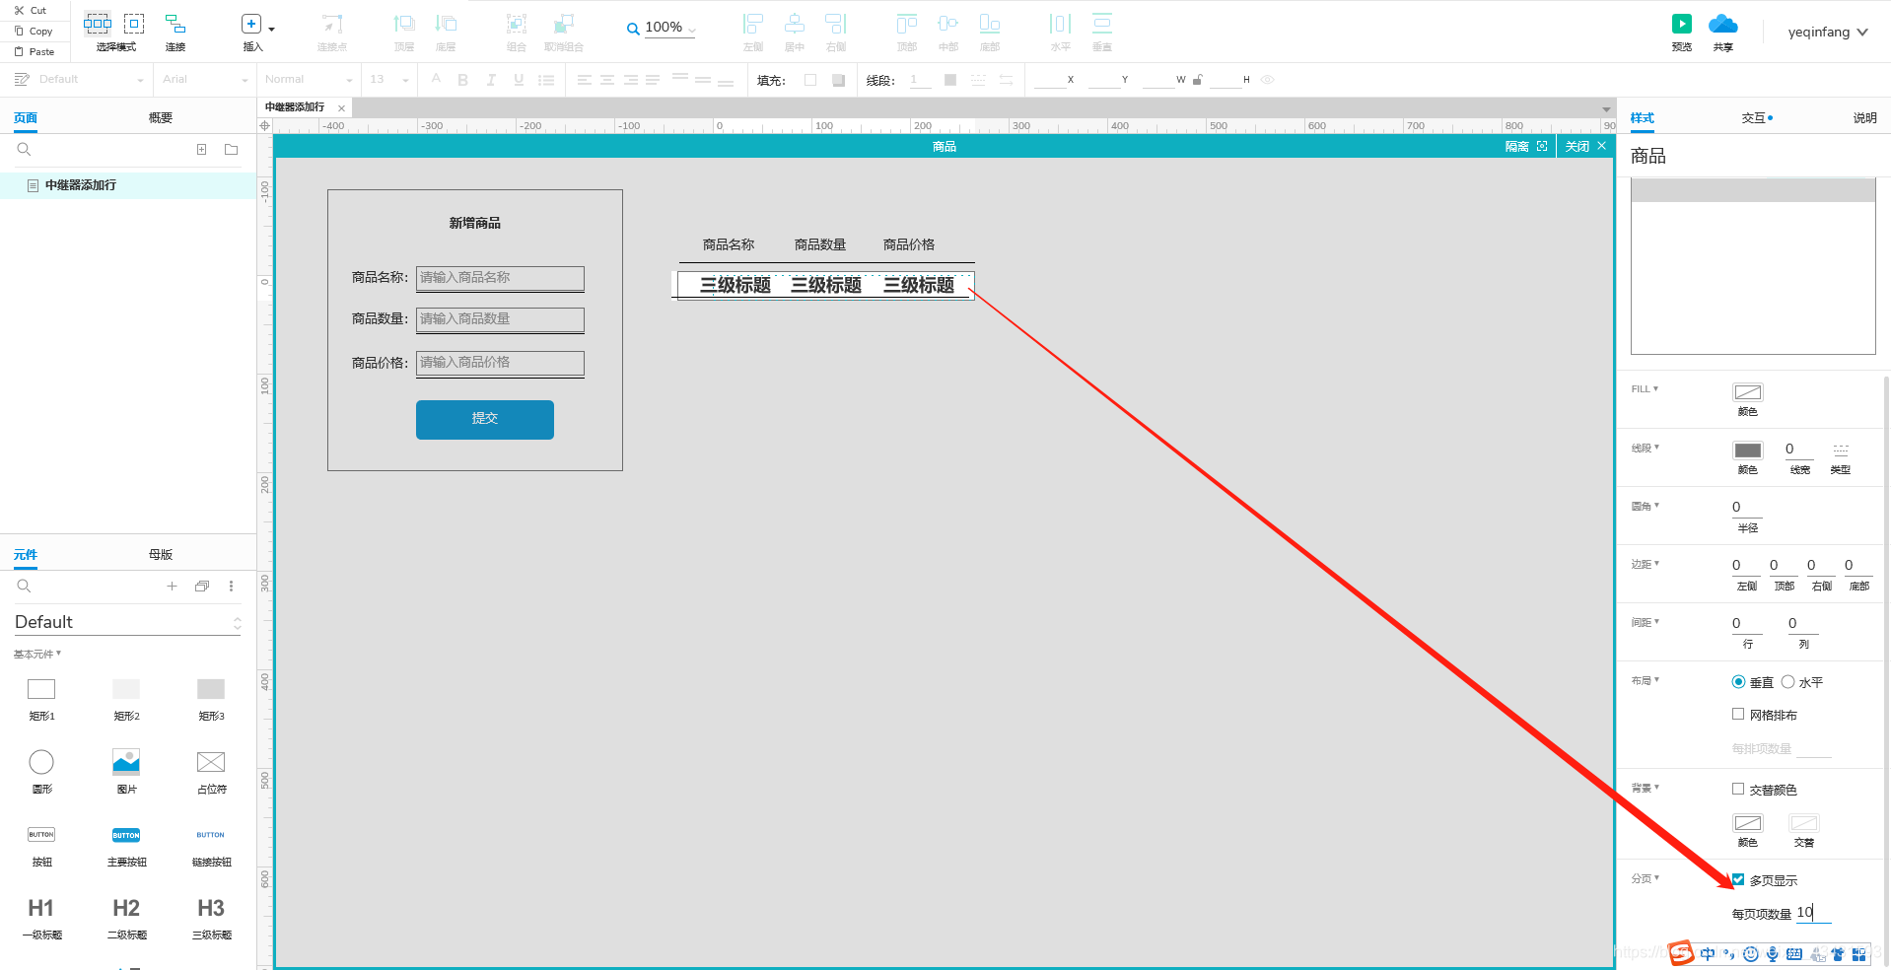
Task: Select the 水平 layout radio button
Action: point(1787,682)
